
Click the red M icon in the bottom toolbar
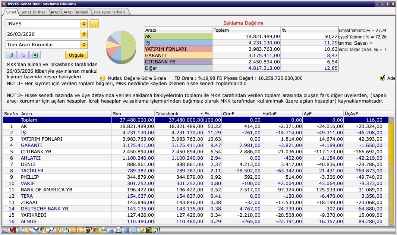point(13,230)
